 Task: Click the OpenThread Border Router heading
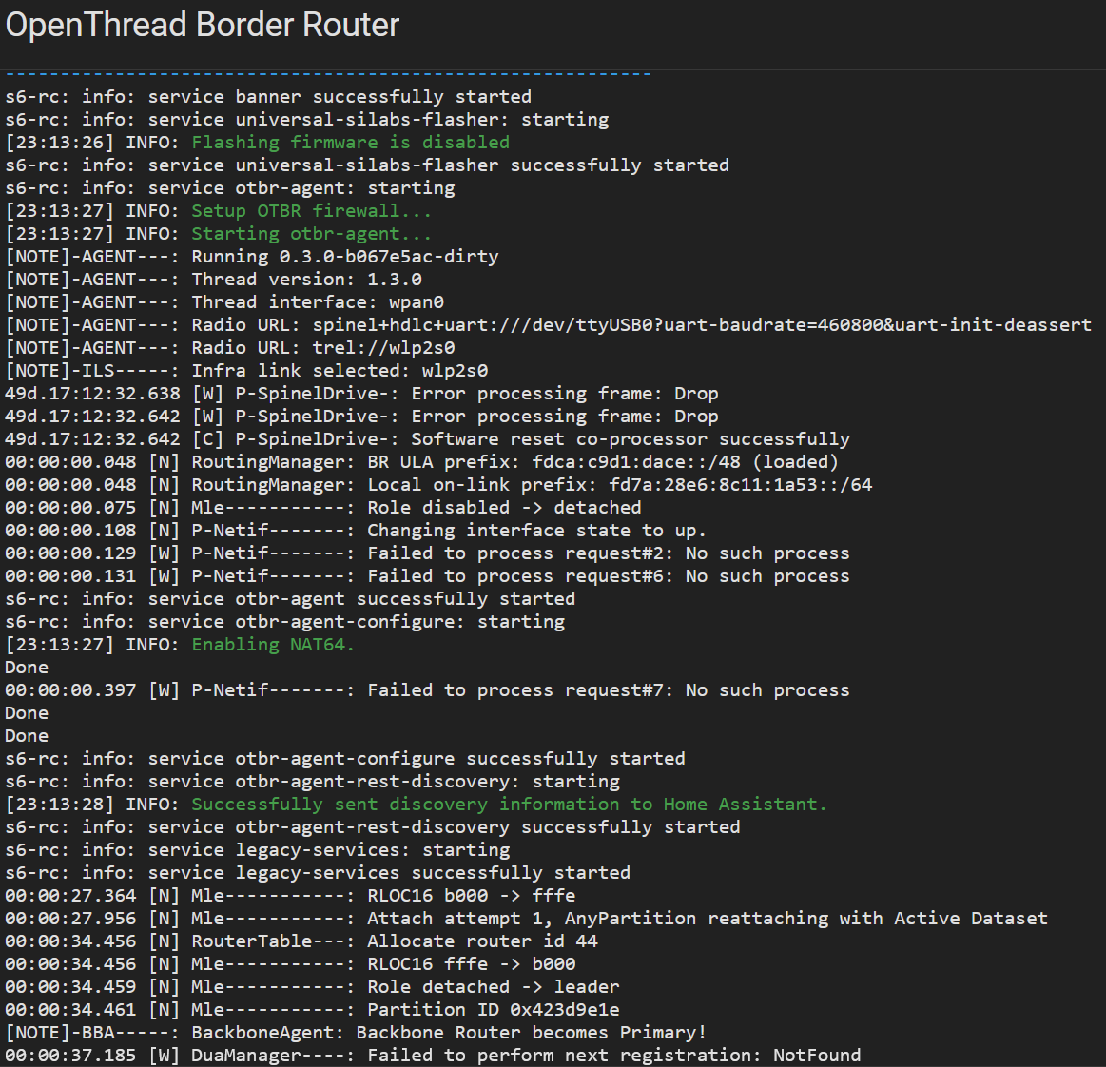[x=203, y=25]
